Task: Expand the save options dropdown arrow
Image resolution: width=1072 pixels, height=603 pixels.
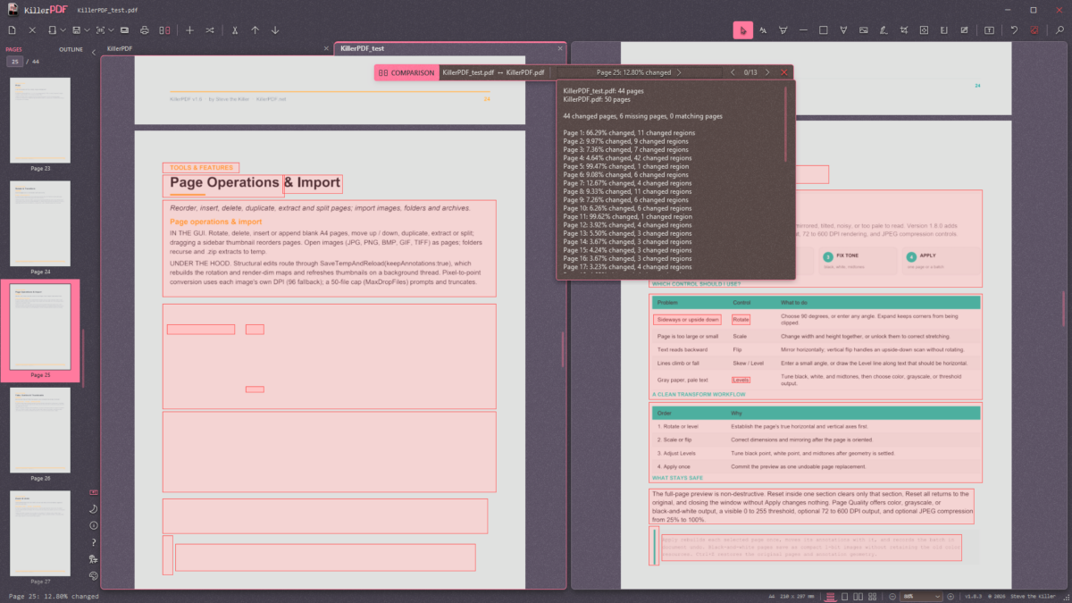Action: point(87,30)
